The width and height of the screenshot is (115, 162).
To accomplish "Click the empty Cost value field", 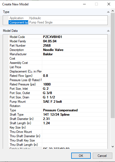I will (x=75, y=58).
